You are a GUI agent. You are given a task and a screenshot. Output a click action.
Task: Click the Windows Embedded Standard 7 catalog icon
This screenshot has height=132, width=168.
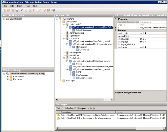8,74
